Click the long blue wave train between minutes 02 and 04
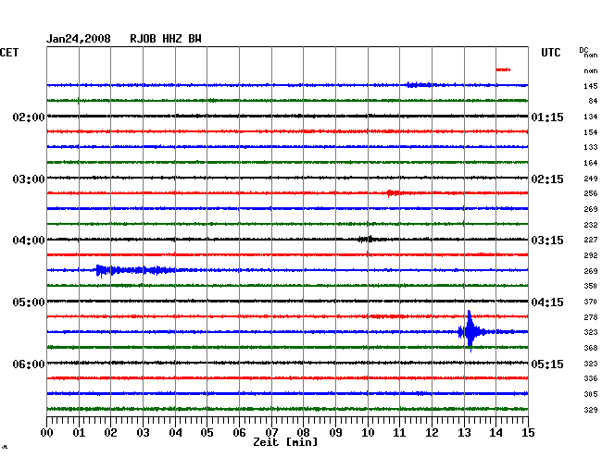This screenshot has height=457, width=602. click(x=135, y=271)
